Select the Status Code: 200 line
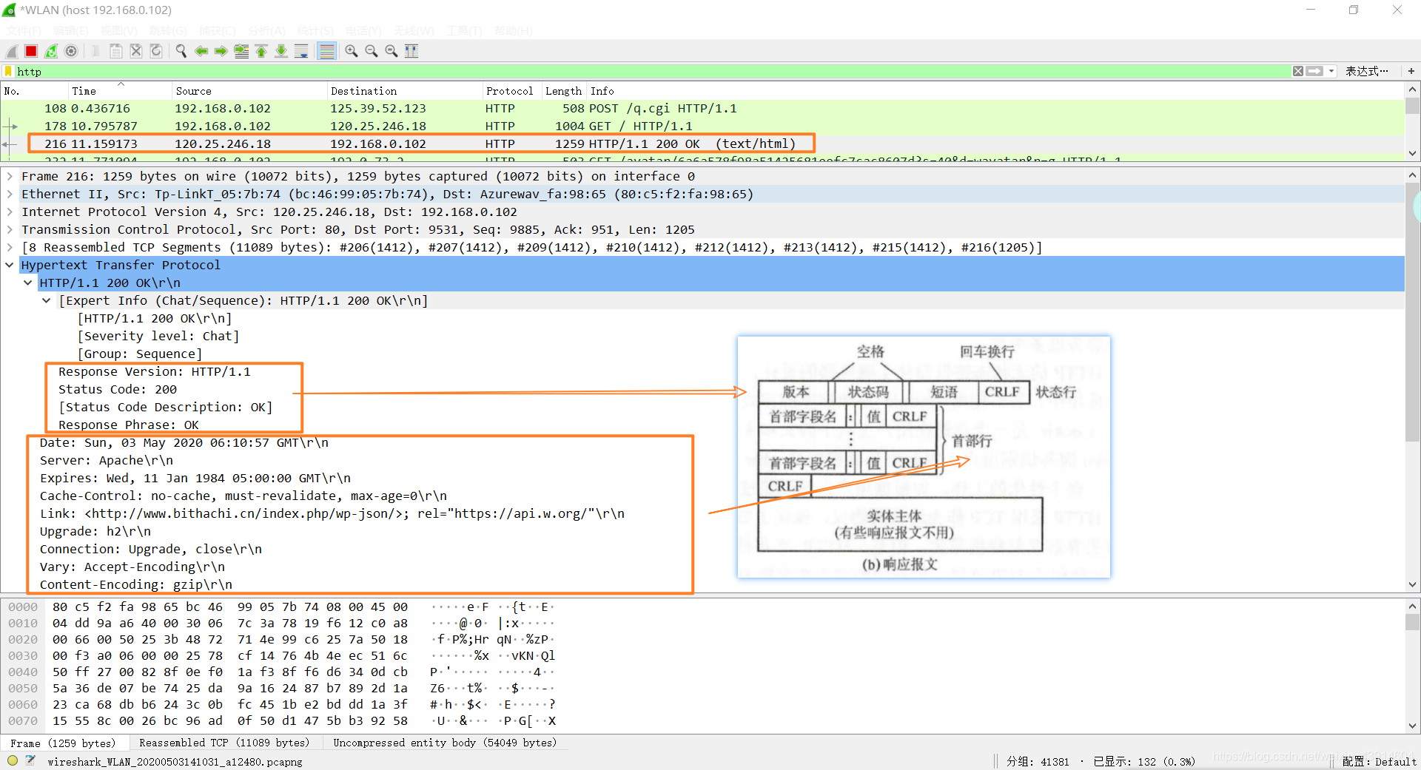This screenshot has width=1421, height=770. pos(118,390)
